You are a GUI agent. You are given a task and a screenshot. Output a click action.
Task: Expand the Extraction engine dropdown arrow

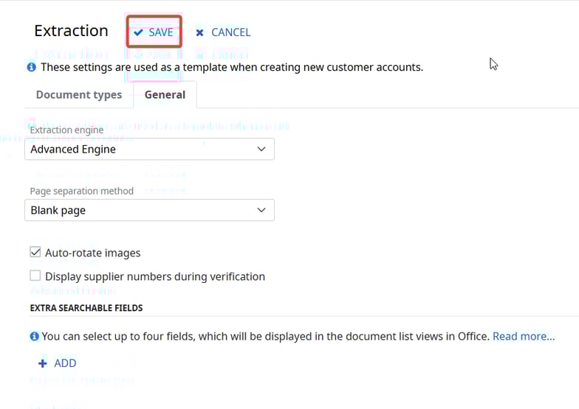pos(261,149)
